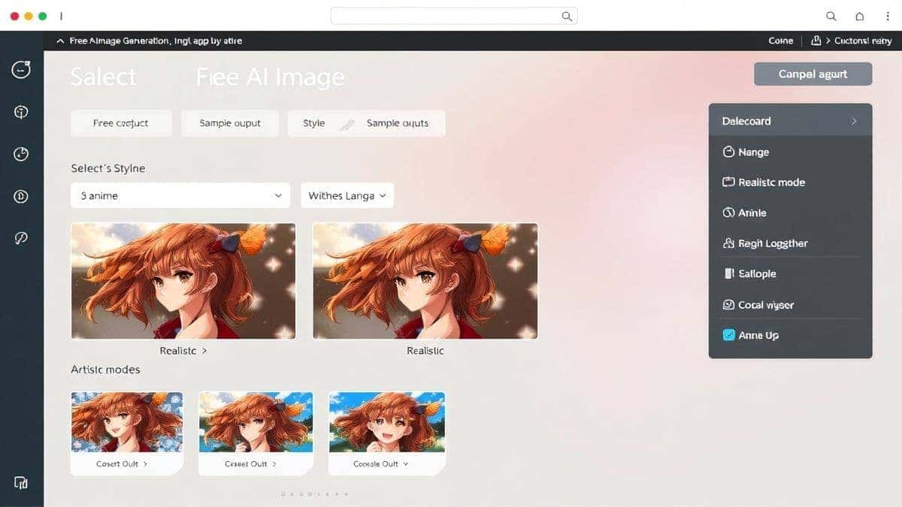Select the Free cocjuct tab

[x=121, y=123]
